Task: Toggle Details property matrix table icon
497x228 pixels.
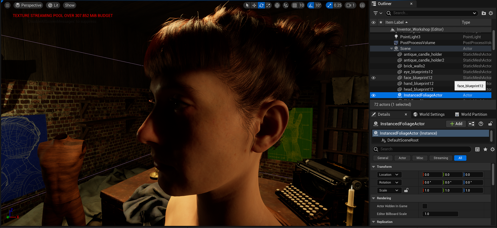Action: coord(477,149)
